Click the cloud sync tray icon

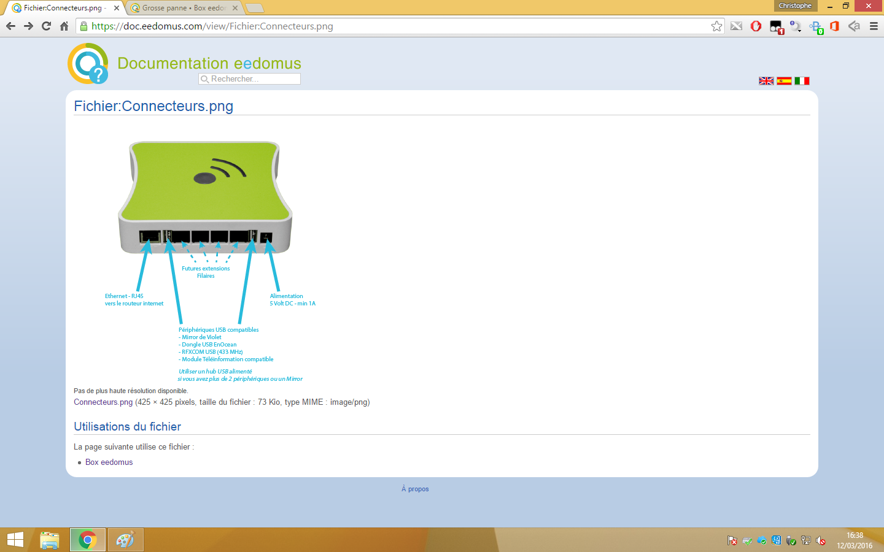(762, 540)
